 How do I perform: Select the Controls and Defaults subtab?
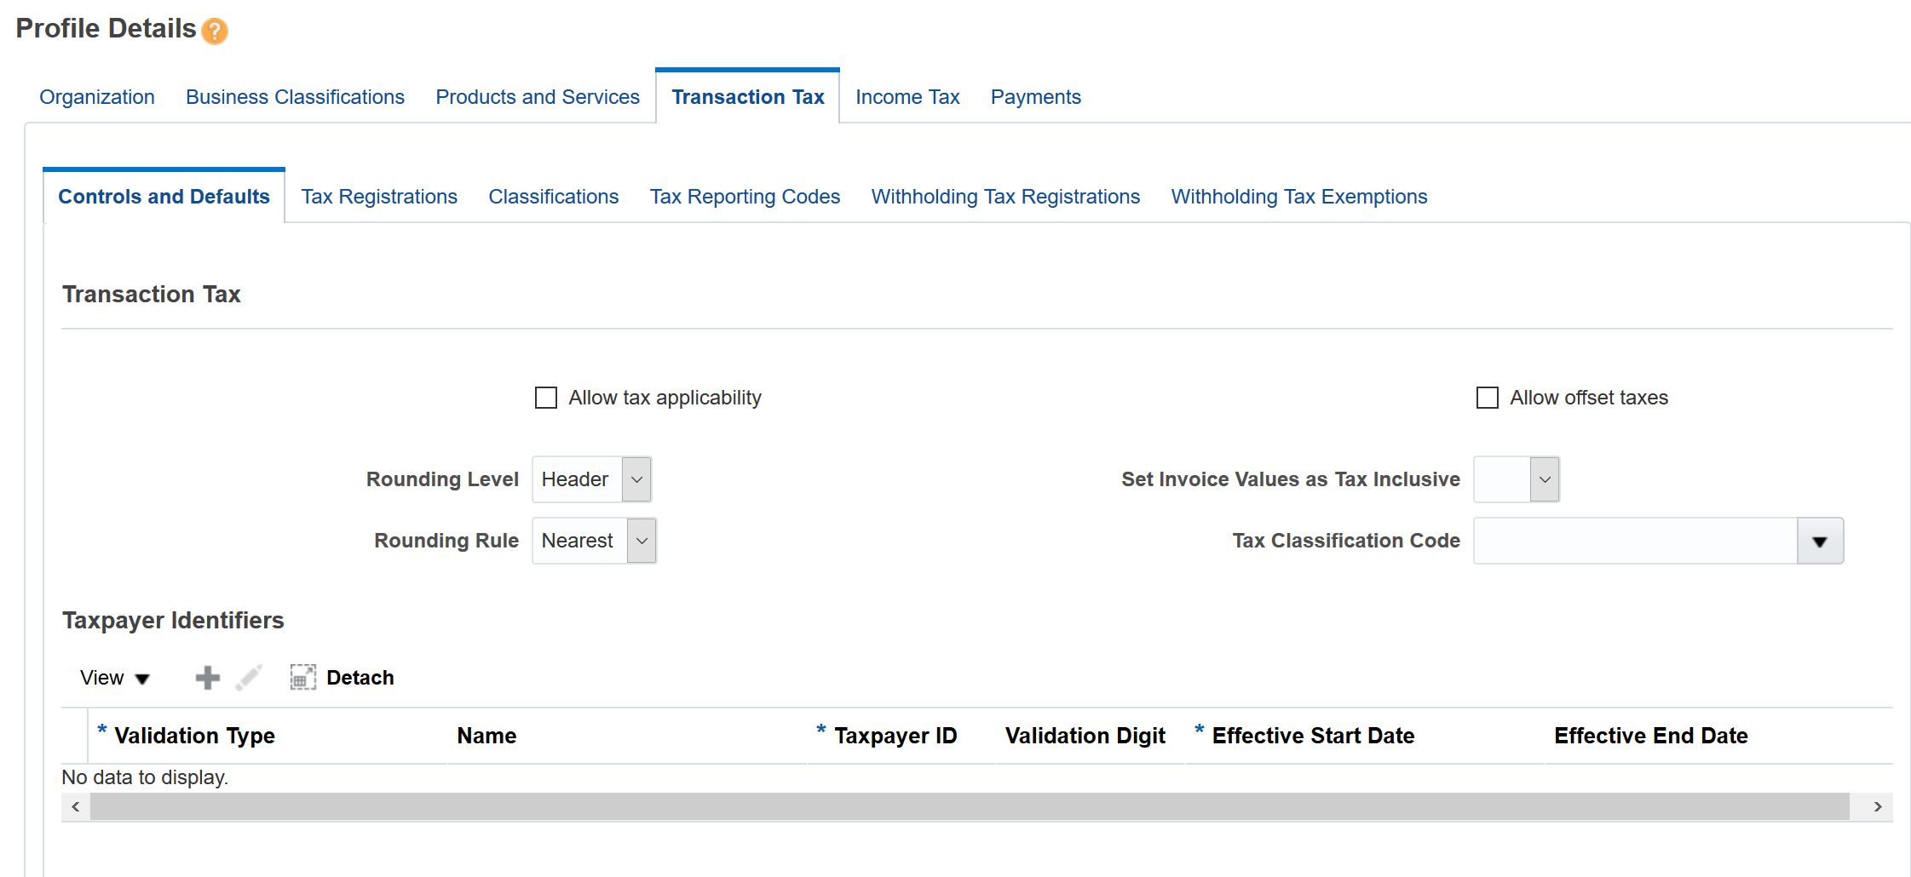click(x=164, y=197)
